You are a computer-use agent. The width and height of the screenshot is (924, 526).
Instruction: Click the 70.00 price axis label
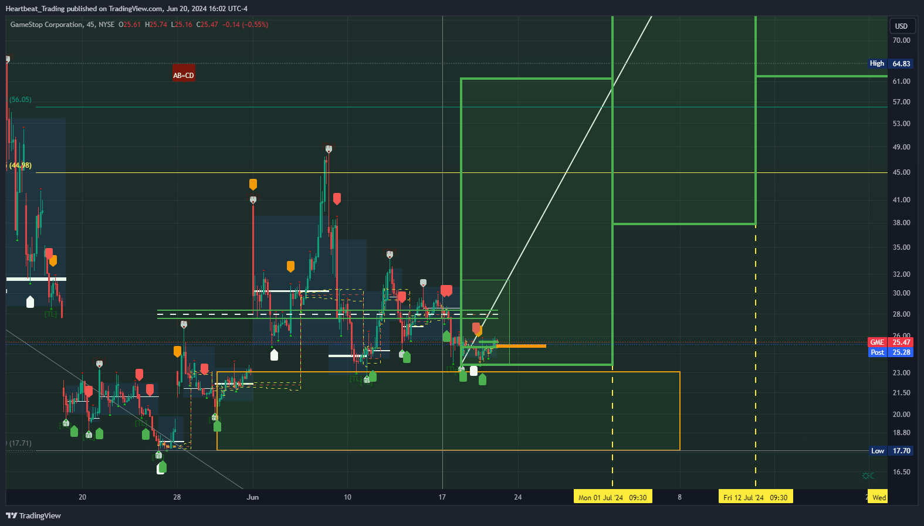901,40
